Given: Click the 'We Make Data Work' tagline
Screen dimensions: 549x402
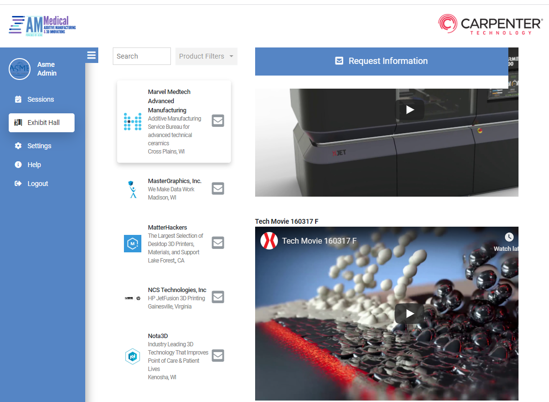Looking at the screenshot, I should [171, 189].
